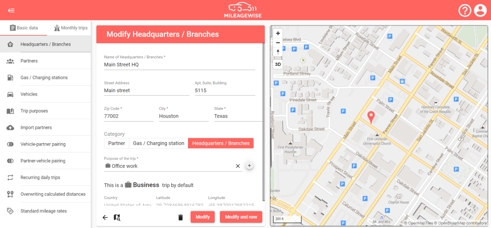Click the Headquarters / Branches house icon
The image size is (491, 228).
[10, 45]
